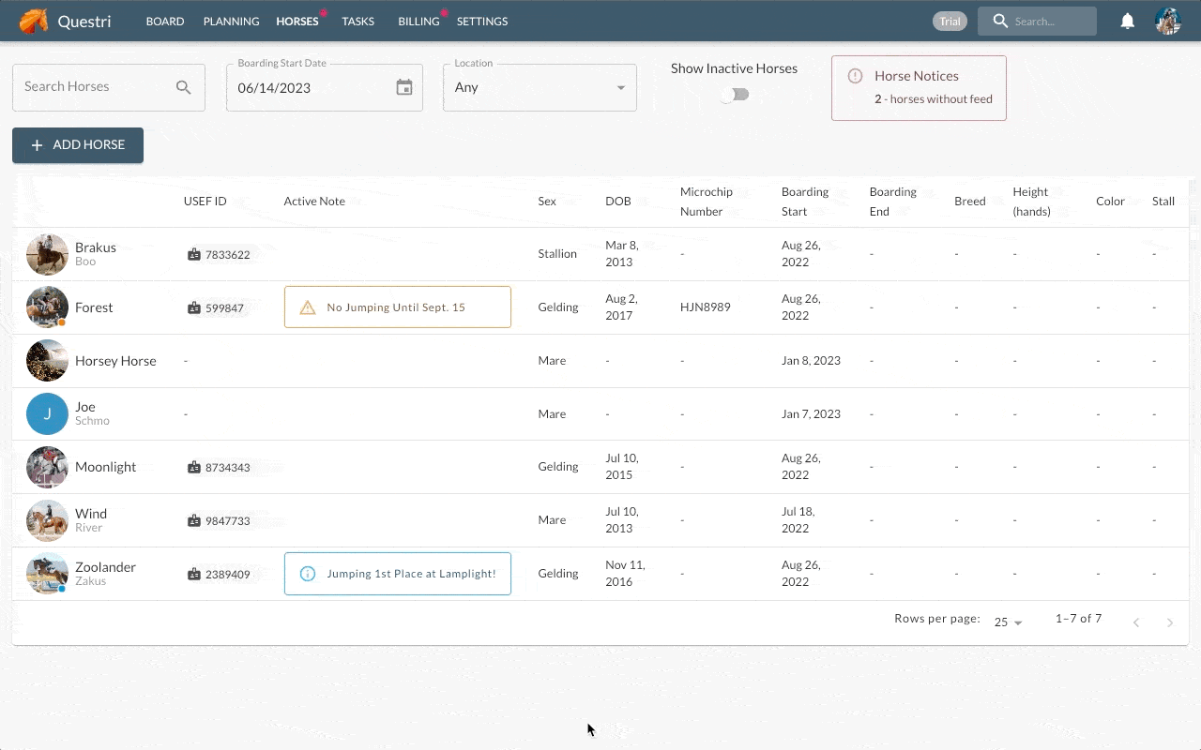Open the Horse Notices alert box
Image resolution: width=1201 pixels, height=750 pixels.
coord(919,87)
